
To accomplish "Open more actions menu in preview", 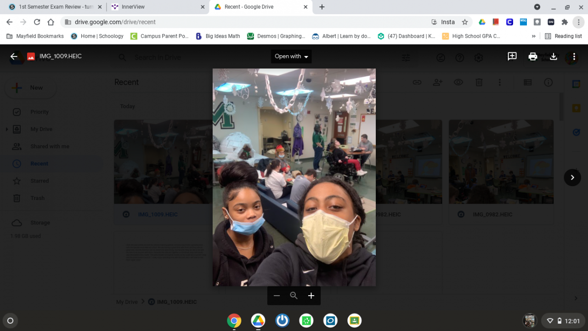I will point(574,57).
